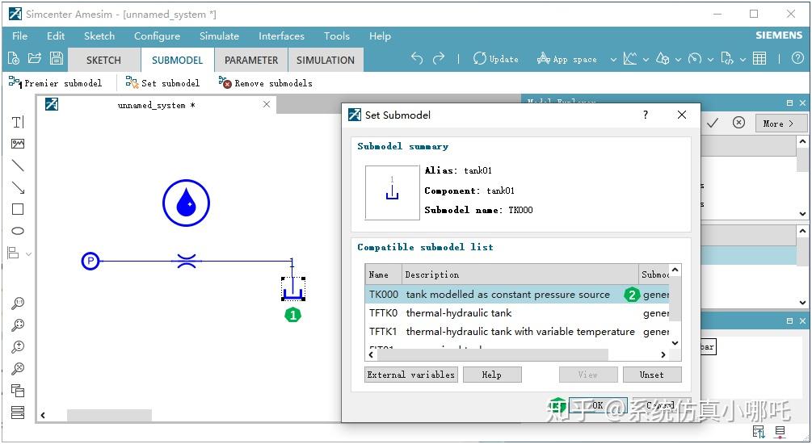812x444 pixels.
Task: Open the Simulate menu
Action: click(x=219, y=36)
